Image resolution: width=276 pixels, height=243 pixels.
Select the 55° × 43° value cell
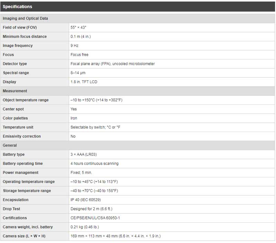coord(79,27)
